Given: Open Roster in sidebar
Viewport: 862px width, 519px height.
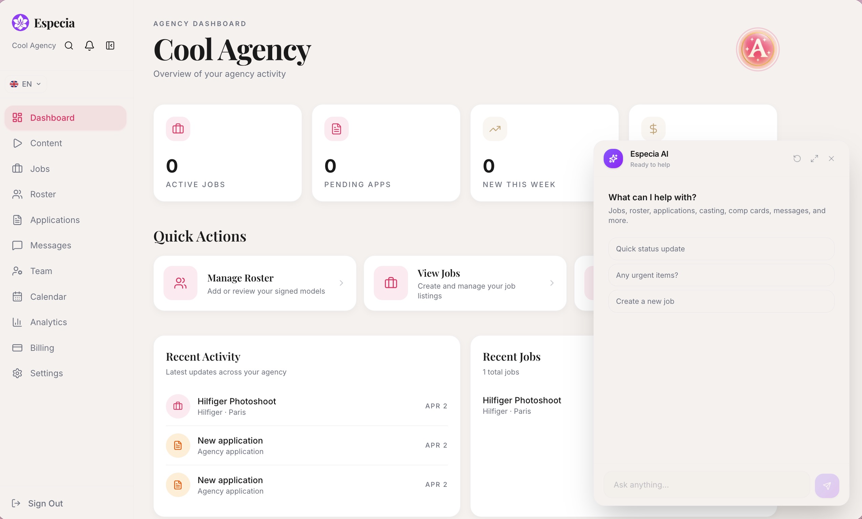Looking at the screenshot, I should (x=65, y=194).
